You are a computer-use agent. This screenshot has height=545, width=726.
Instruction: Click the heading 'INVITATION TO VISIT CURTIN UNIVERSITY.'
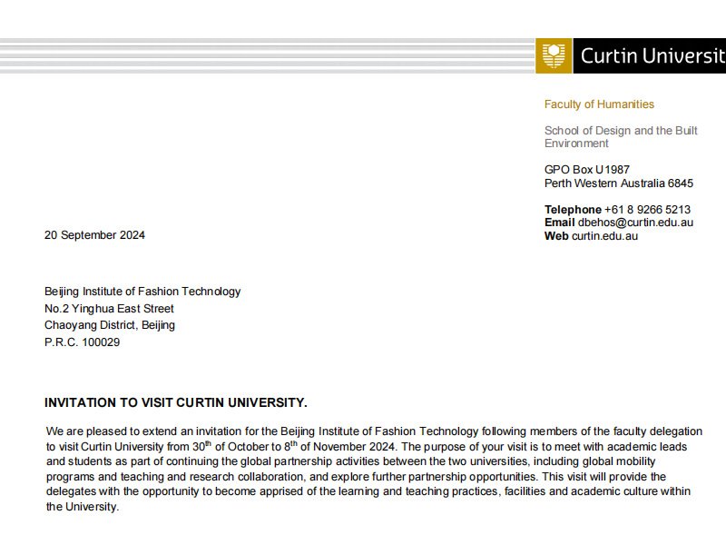(x=176, y=402)
